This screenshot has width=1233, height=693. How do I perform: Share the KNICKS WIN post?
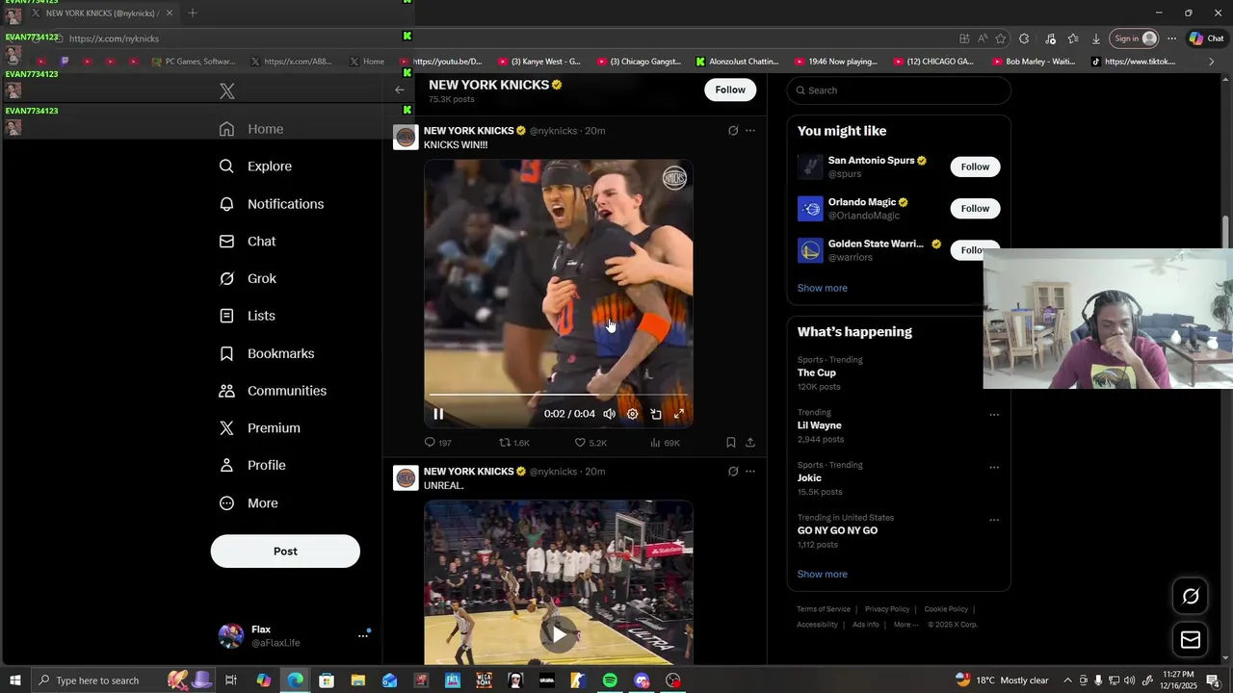[x=750, y=443]
